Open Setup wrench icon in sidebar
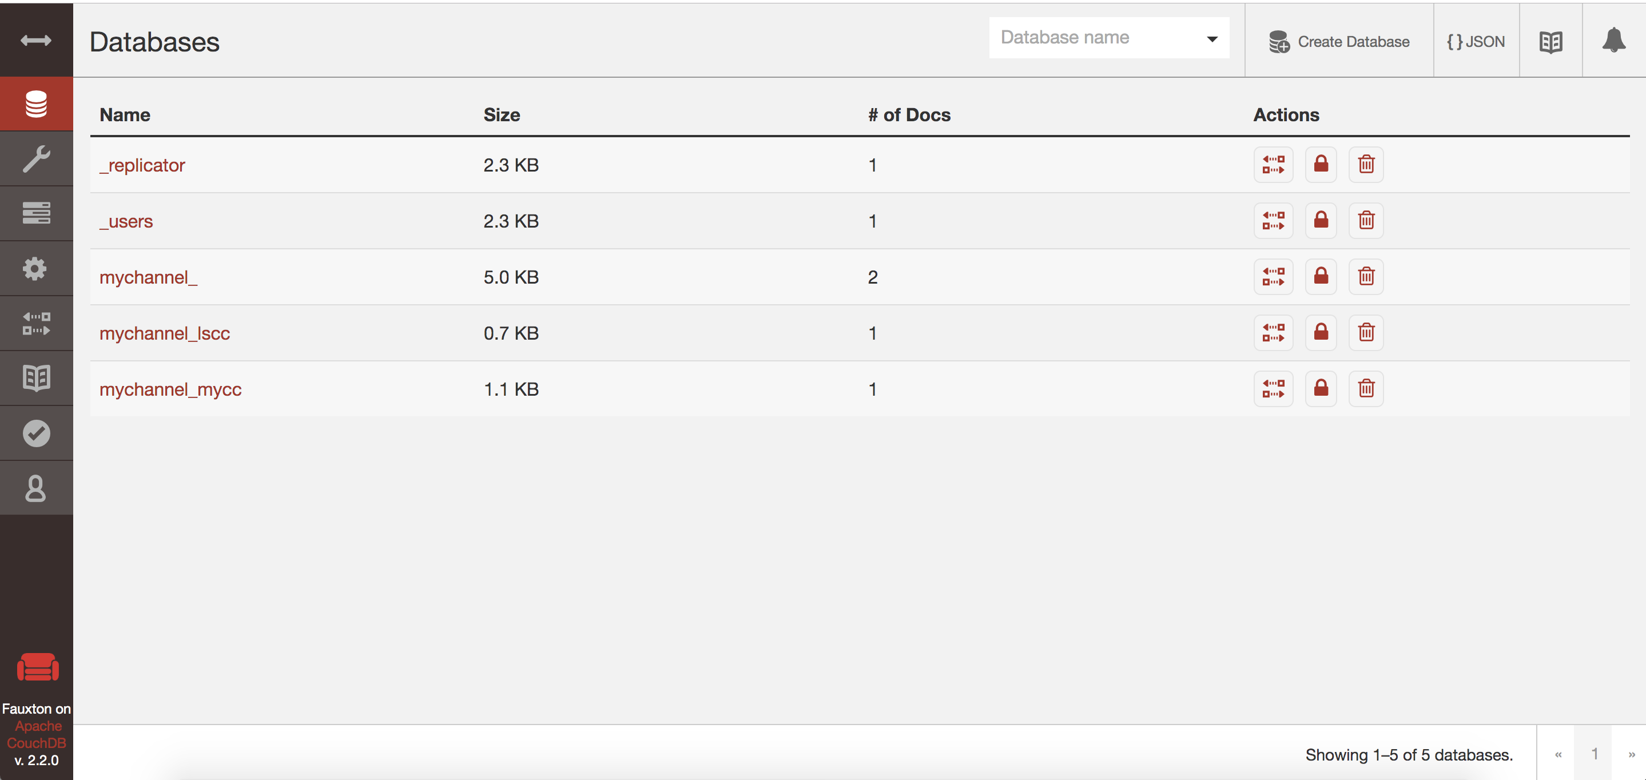Screen dimensions: 1646x780 [x=36, y=158]
